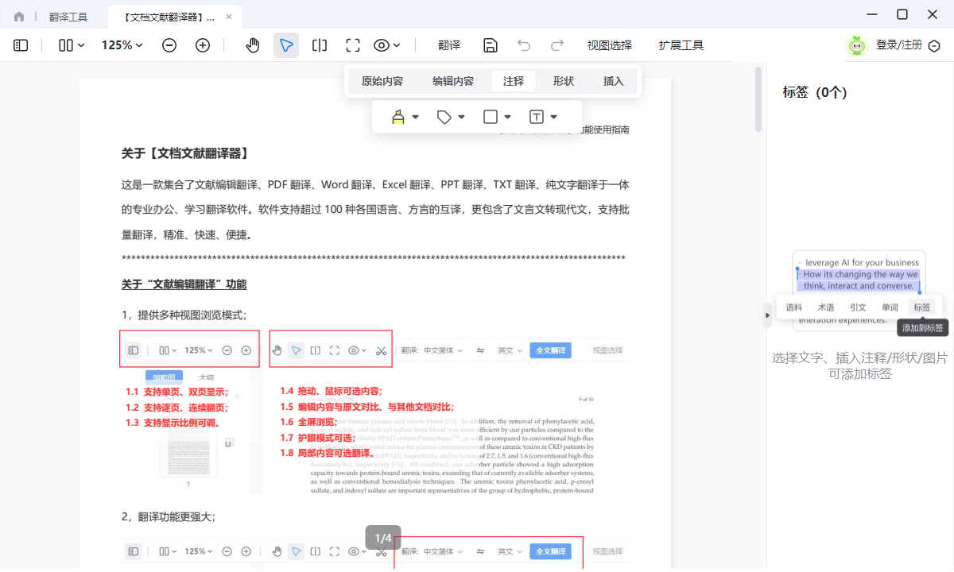Screen dimensions: 954x572
Task: Open the 视图选择 menu
Action: 610,45
